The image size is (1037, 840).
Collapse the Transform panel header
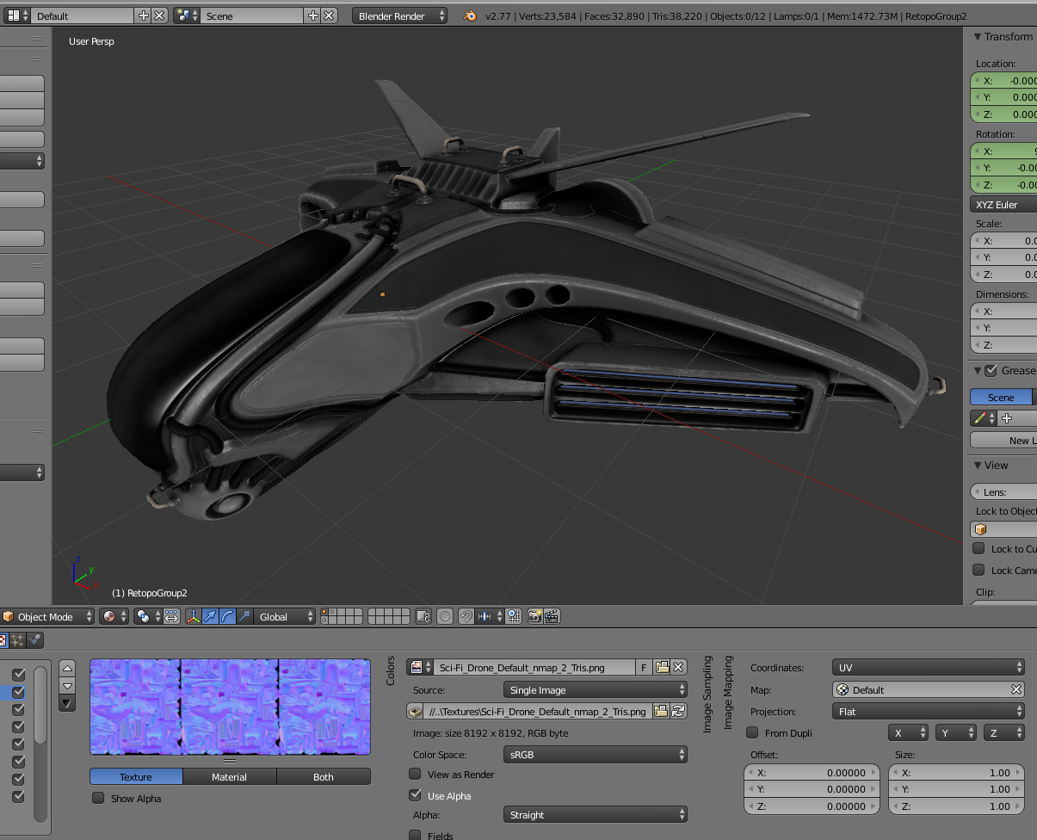pos(1002,36)
